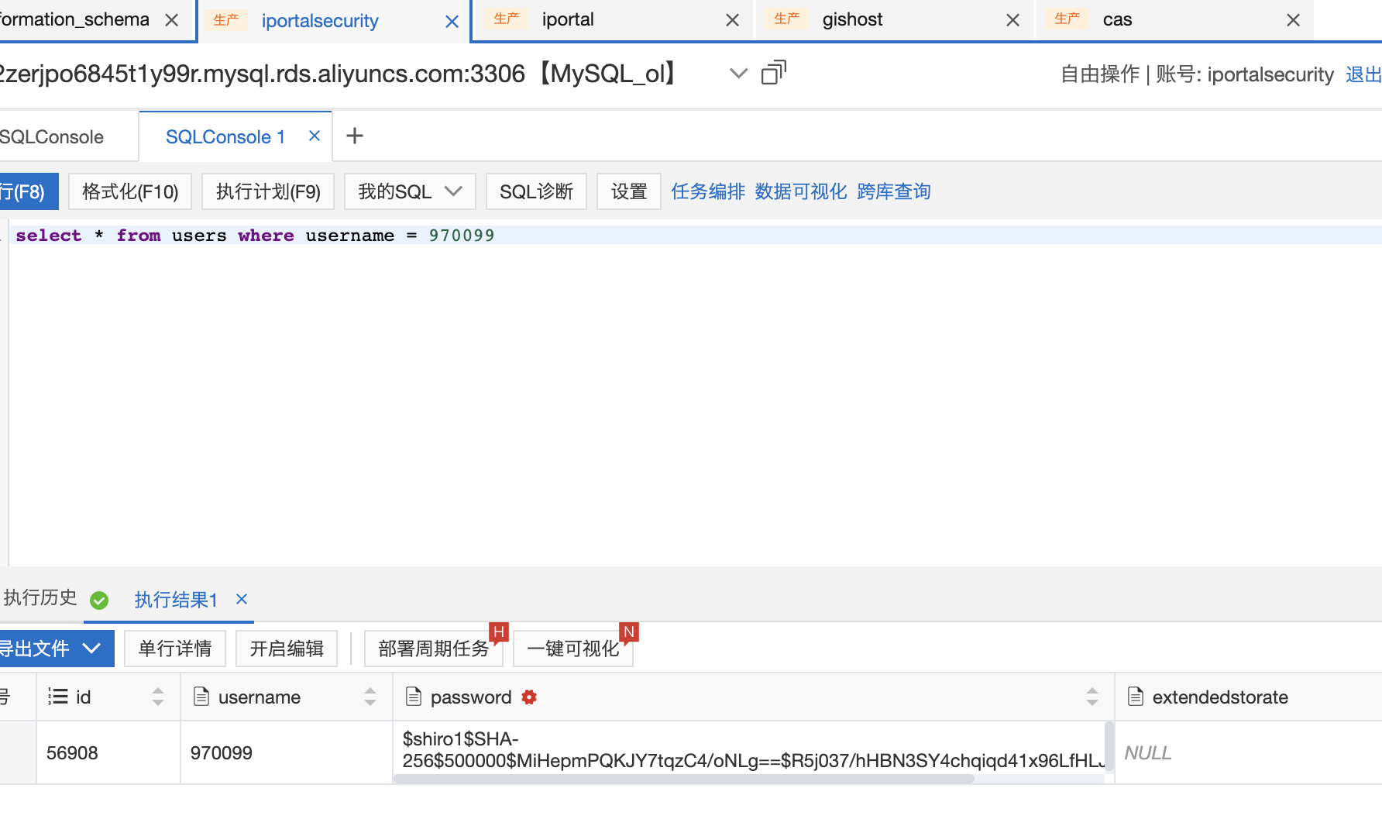Click the 执行计划(F9) button
Viewport: 1382px width, 826px height.
pos(267,191)
